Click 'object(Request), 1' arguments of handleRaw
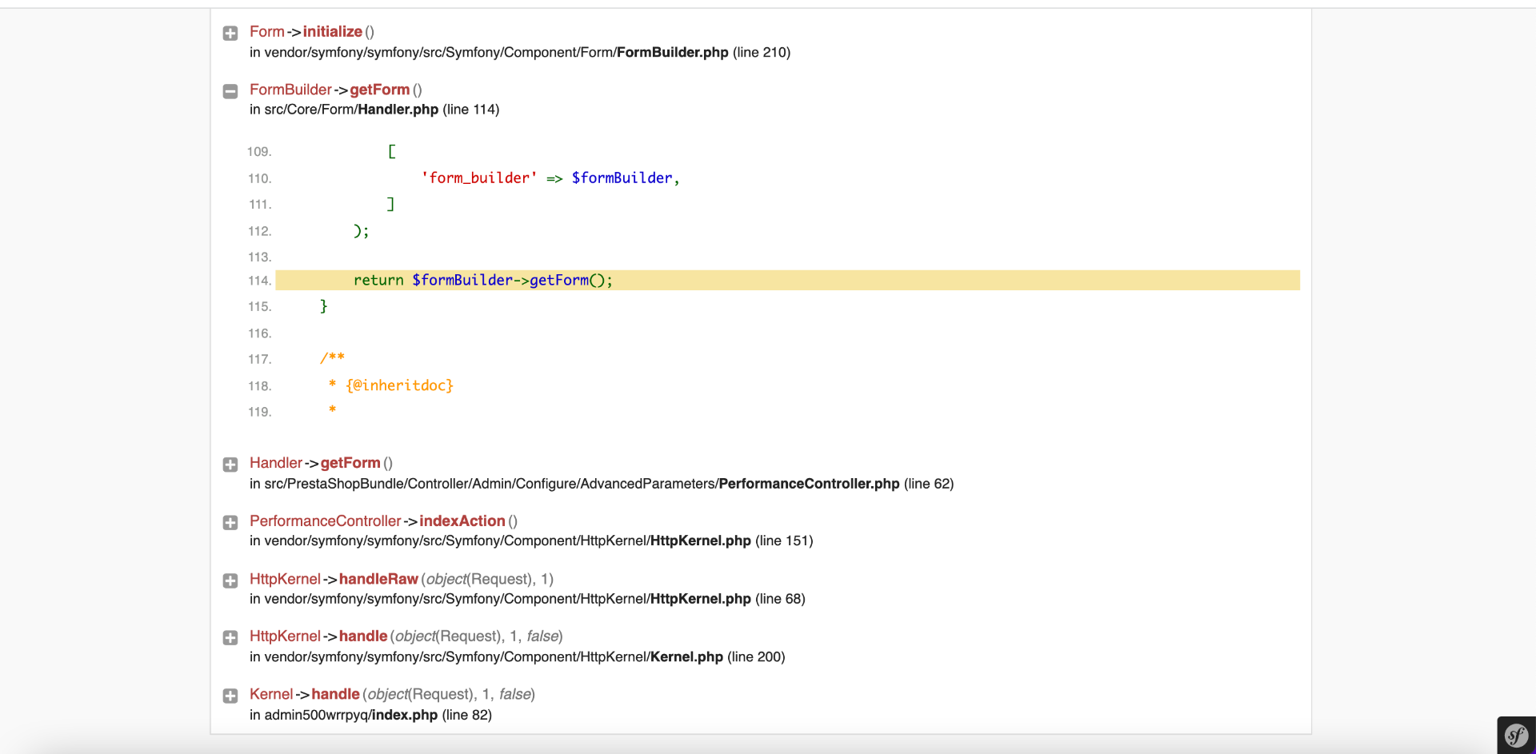Screen dimensions: 1536x754 [x=487, y=579]
